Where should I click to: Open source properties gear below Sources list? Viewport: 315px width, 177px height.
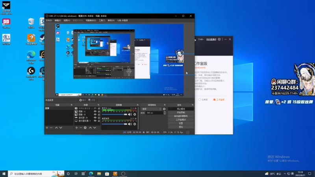tap(85, 127)
